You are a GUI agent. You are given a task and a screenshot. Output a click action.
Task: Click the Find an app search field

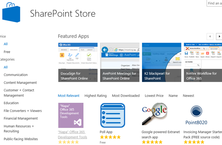[214, 3]
